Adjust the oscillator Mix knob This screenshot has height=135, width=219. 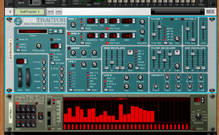point(142,31)
